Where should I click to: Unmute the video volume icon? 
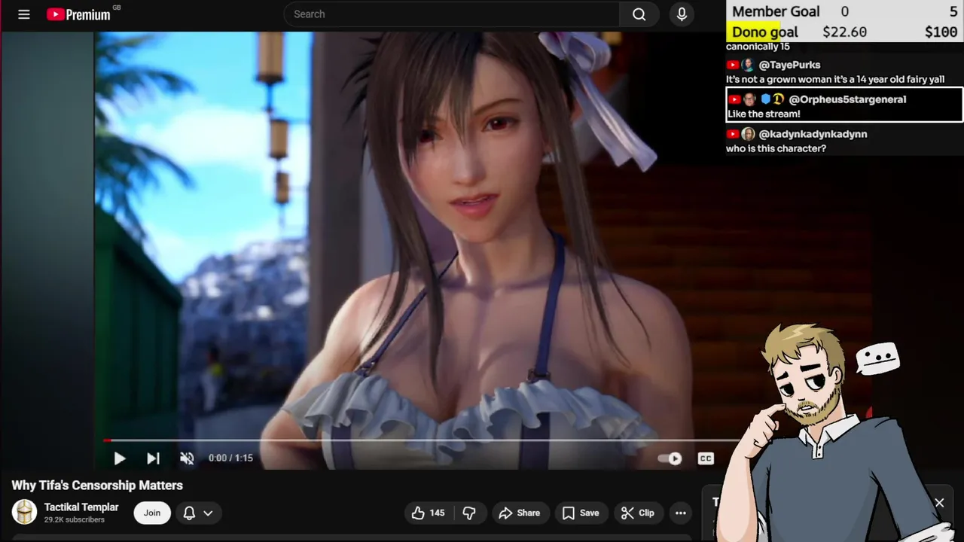tap(187, 458)
